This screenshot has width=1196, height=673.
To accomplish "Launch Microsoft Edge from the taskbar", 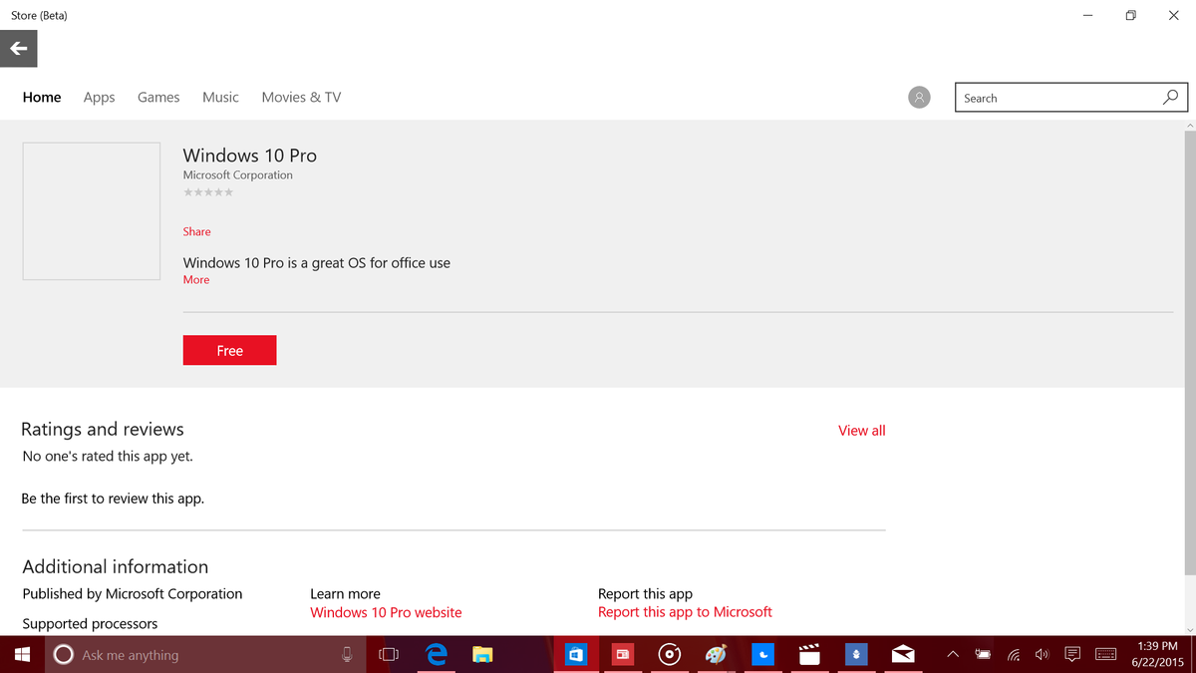I will (437, 654).
